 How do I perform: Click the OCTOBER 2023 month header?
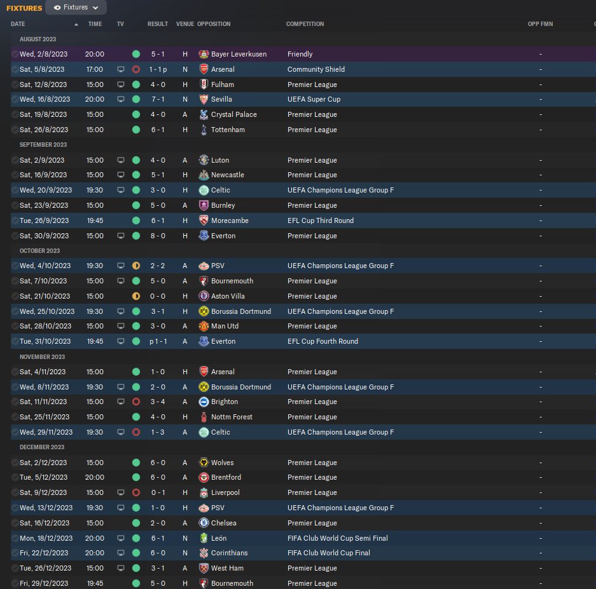tap(39, 250)
